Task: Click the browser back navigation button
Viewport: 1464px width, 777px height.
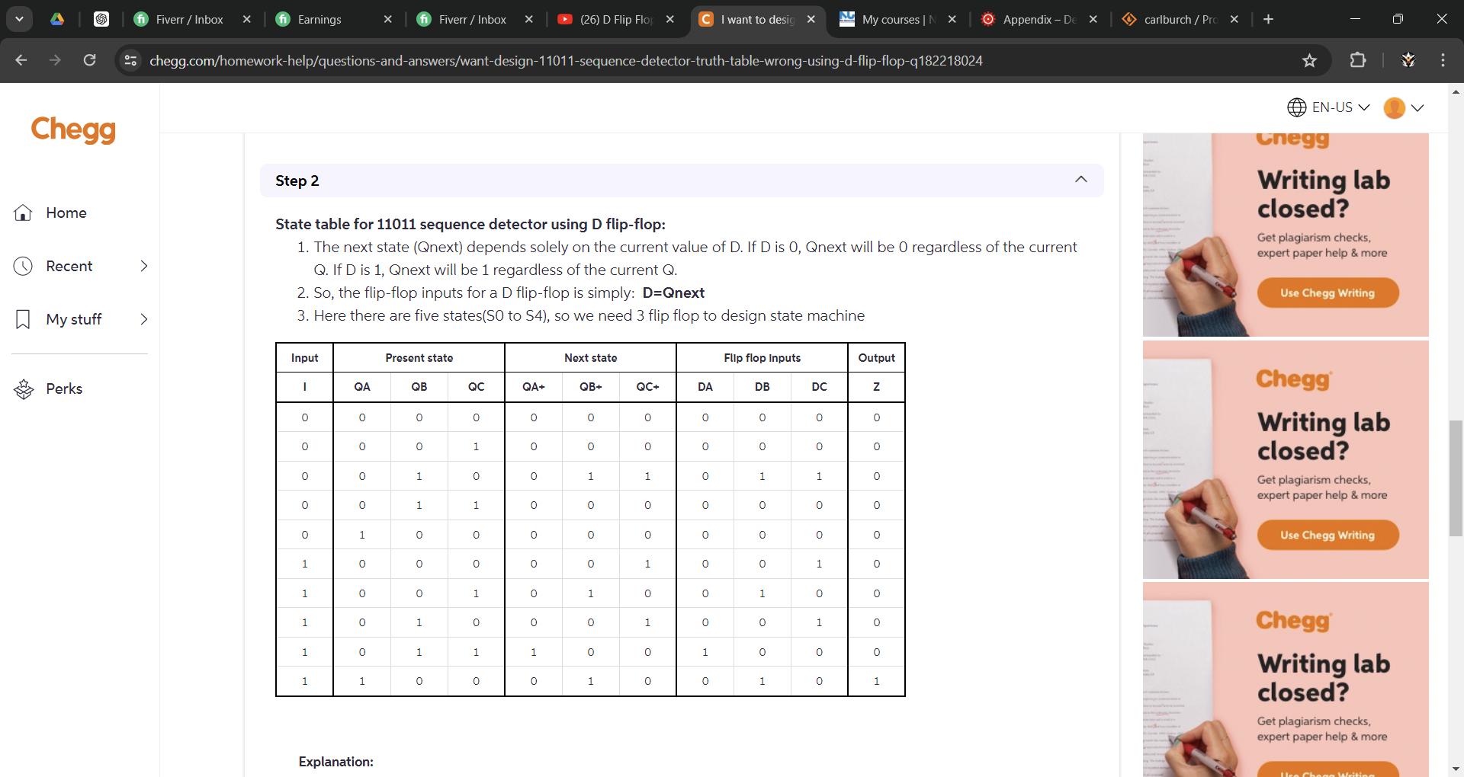Action: click(x=21, y=60)
